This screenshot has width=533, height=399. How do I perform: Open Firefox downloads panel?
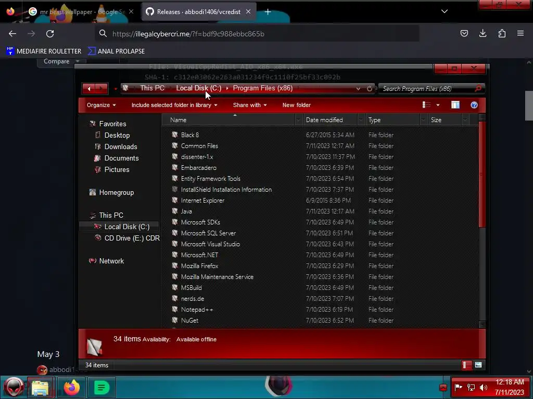(483, 33)
